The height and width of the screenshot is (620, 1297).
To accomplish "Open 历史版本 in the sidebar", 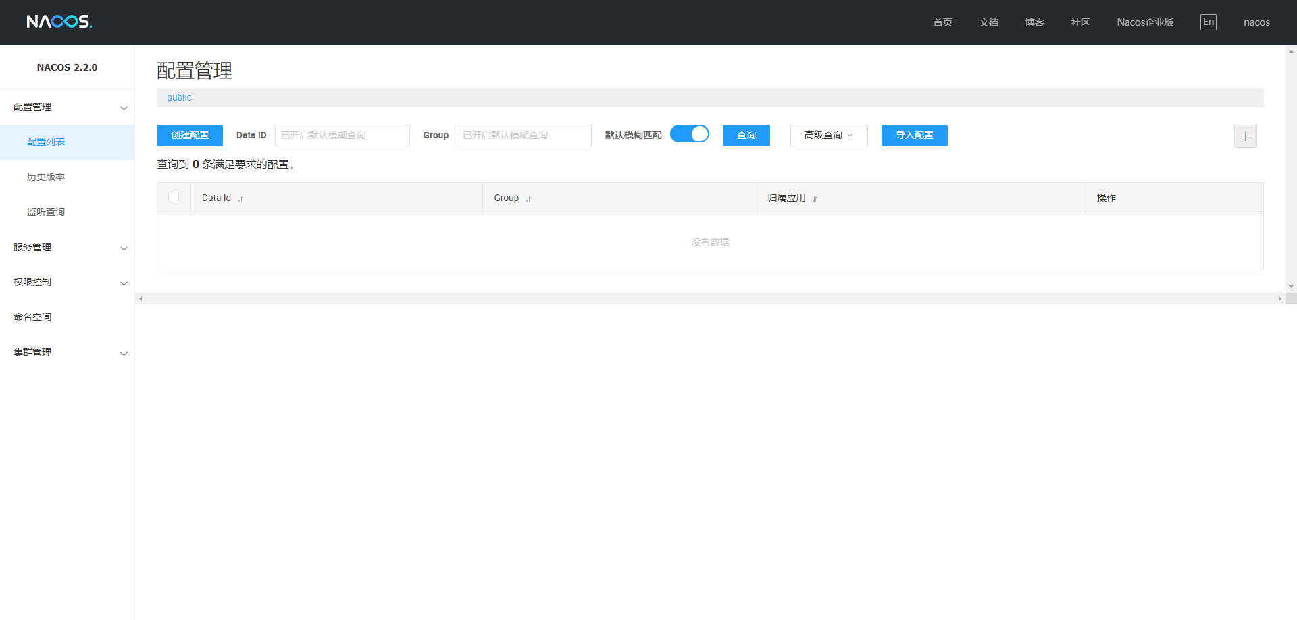I will (46, 177).
